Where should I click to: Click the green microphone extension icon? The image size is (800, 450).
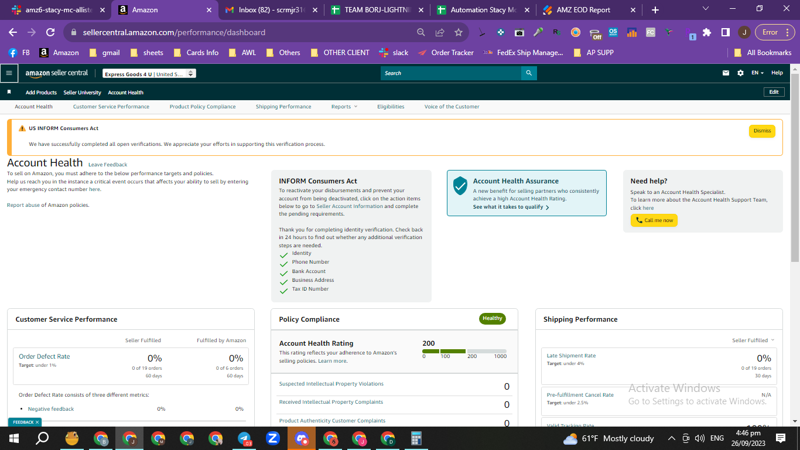tap(538, 32)
